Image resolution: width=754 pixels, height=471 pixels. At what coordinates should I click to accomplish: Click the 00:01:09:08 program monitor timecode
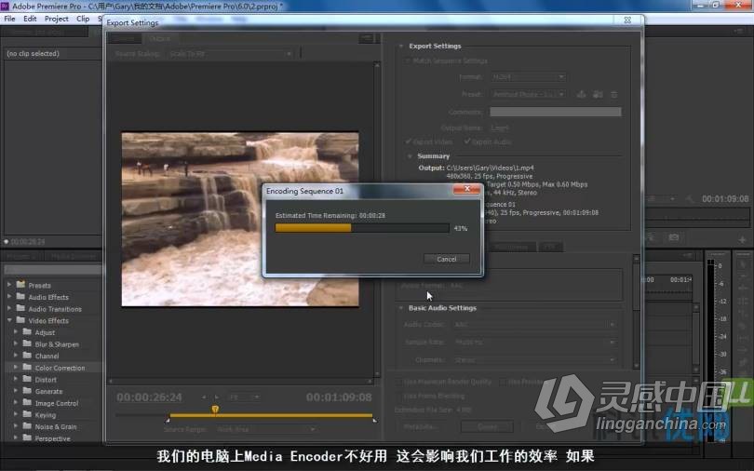724,199
